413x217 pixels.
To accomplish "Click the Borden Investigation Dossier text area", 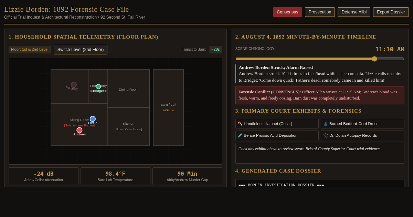I will click(x=320, y=183).
